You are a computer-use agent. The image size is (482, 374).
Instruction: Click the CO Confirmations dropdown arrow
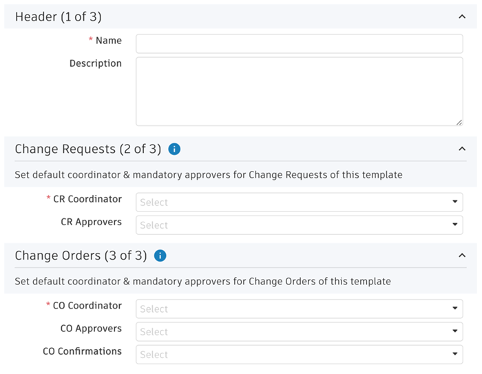point(455,355)
